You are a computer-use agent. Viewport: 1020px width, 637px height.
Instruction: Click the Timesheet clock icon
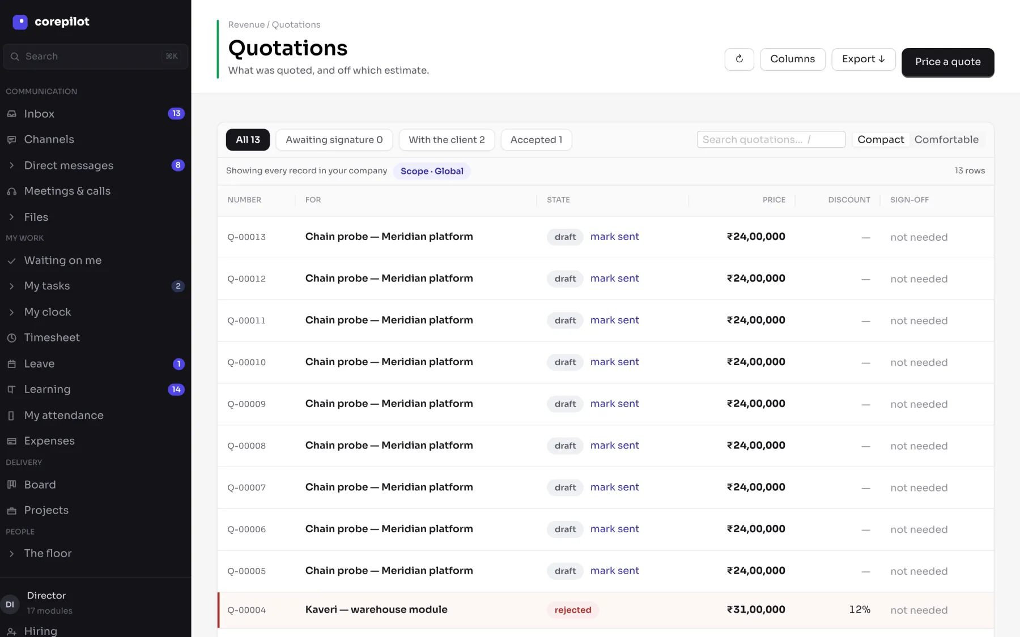point(11,337)
